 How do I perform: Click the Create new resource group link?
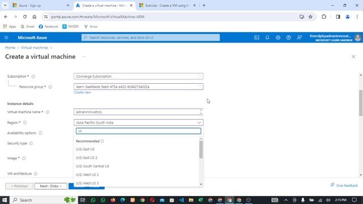[82, 92]
